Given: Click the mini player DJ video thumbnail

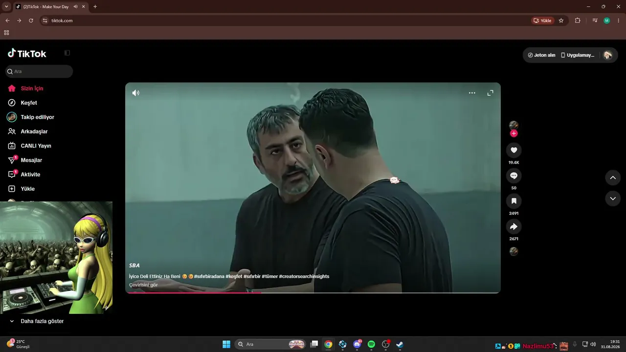Looking at the screenshot, I should tap(56, 258).
